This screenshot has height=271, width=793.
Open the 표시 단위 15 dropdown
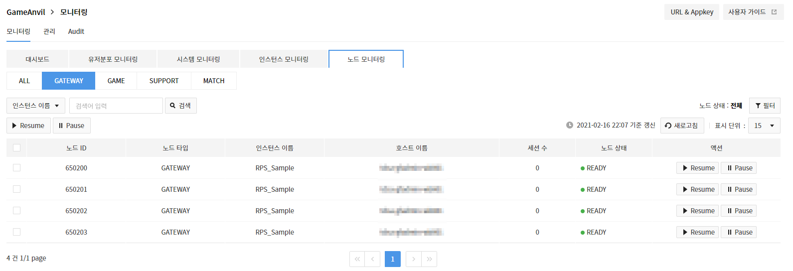click(764, 126)
